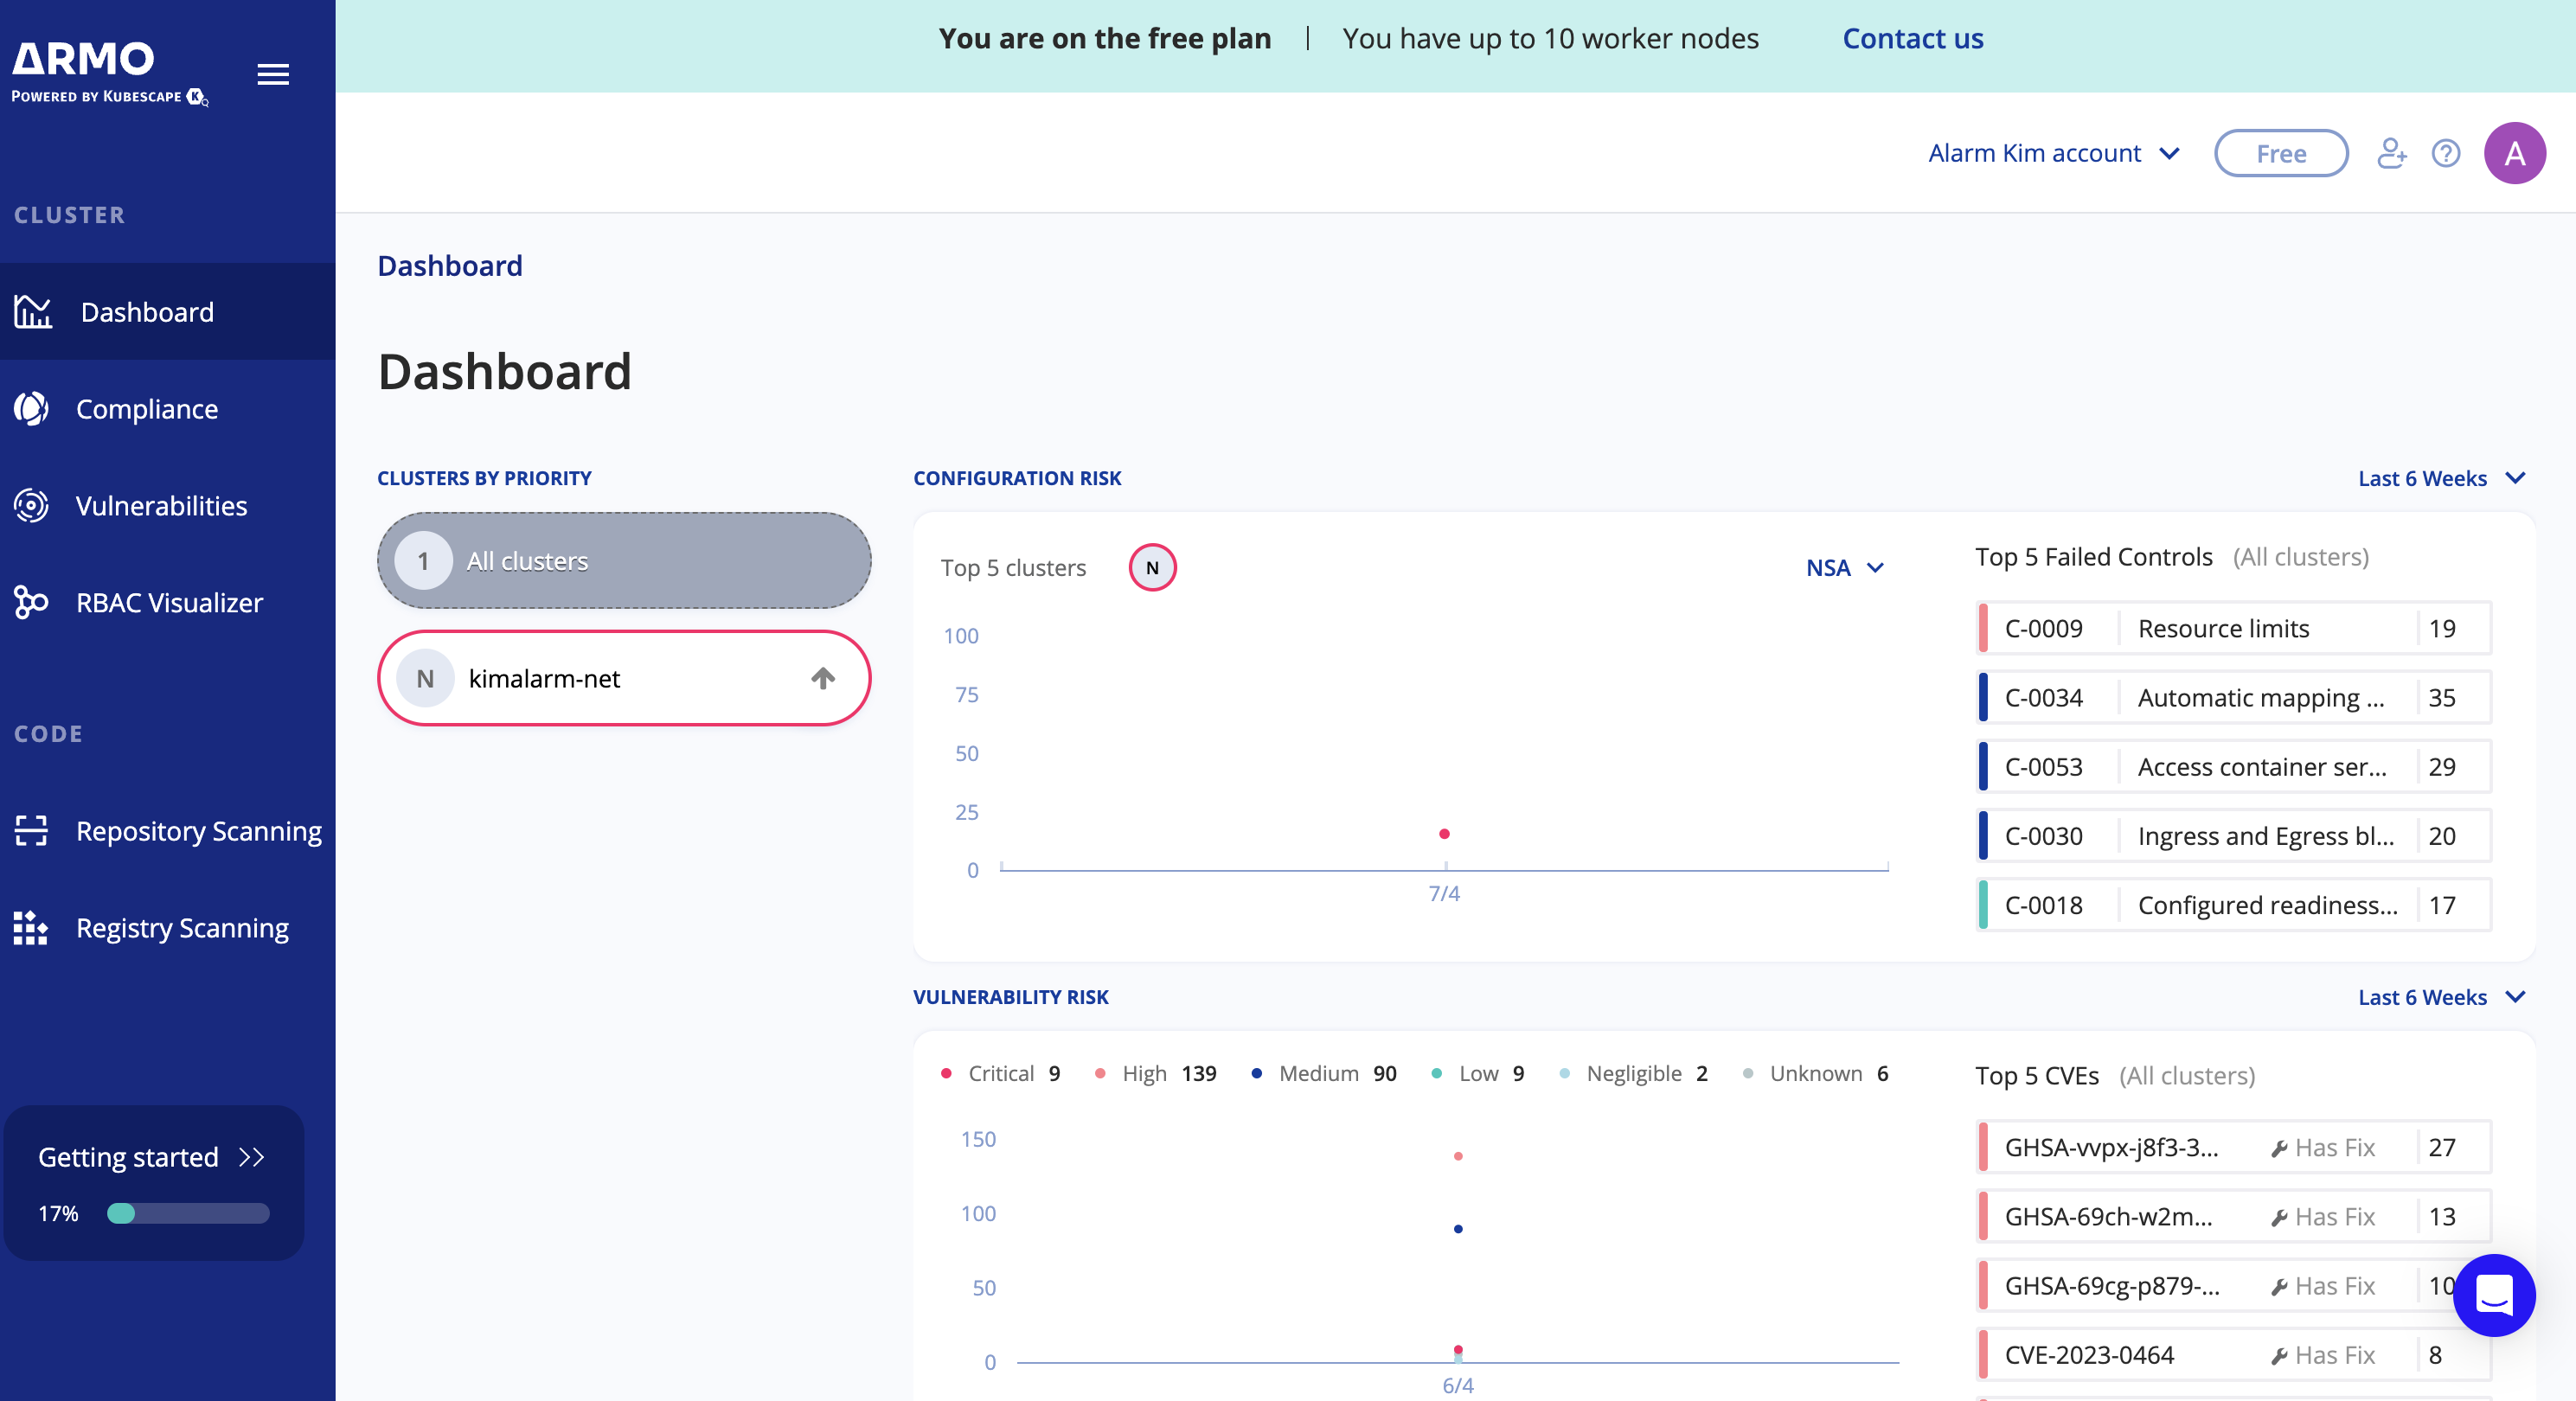This screenshot has height=1401, width=2576.
Task: Click the kimalarm-net up arrow icon
Action: pos(822,678)
